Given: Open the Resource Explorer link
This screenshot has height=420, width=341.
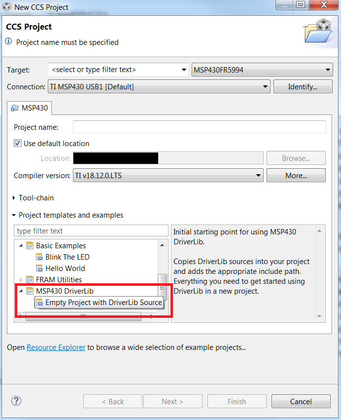Looking at the screenshot, I should 56,347.
